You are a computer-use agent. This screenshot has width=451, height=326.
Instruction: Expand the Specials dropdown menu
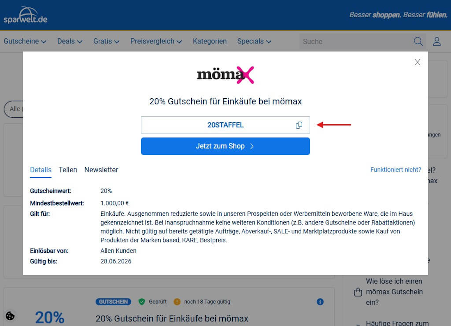[254, 41]
